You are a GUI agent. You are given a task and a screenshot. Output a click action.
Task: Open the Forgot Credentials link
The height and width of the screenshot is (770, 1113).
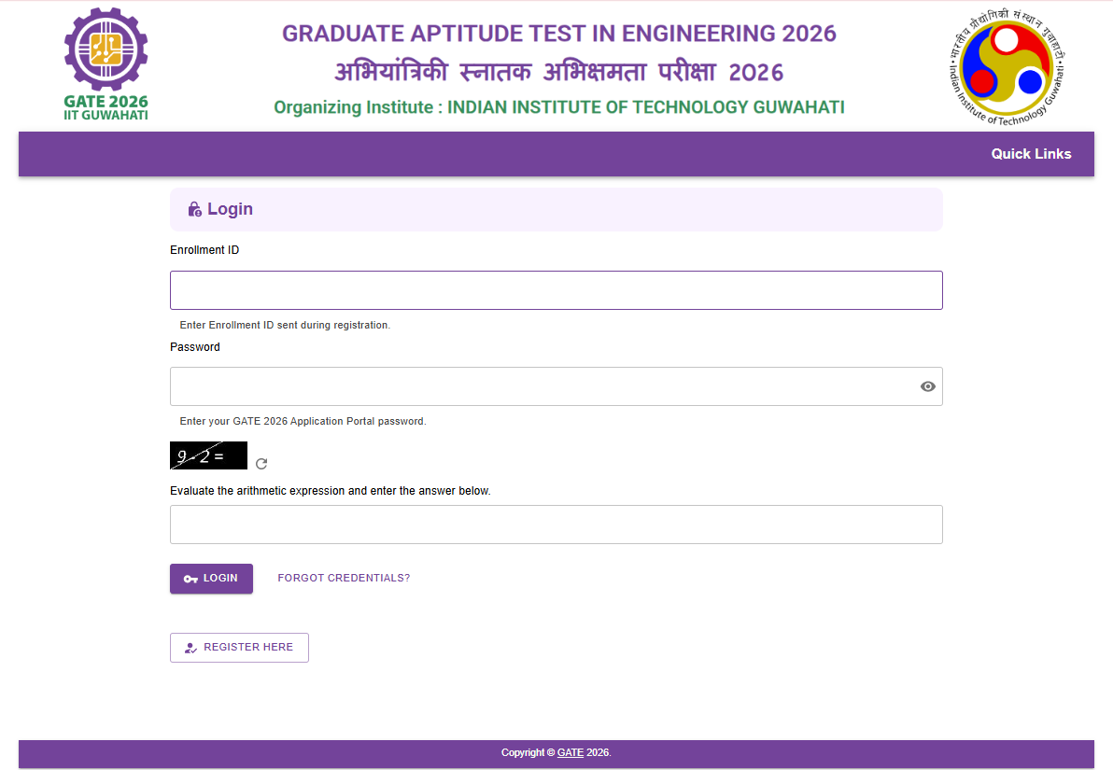click(344, 578)
